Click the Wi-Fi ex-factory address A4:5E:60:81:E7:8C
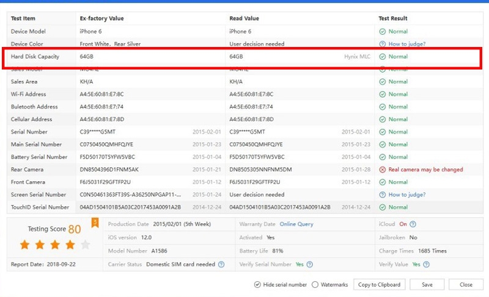This screenshot has height=297, width=489. click(101, 95)
